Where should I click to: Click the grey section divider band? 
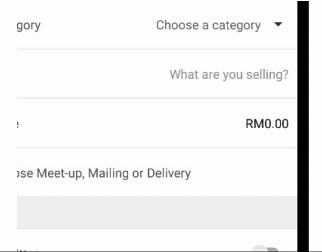[157, 213]
